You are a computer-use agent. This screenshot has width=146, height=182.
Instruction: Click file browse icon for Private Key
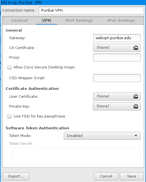pyautogui.click(x=136, y=106)
